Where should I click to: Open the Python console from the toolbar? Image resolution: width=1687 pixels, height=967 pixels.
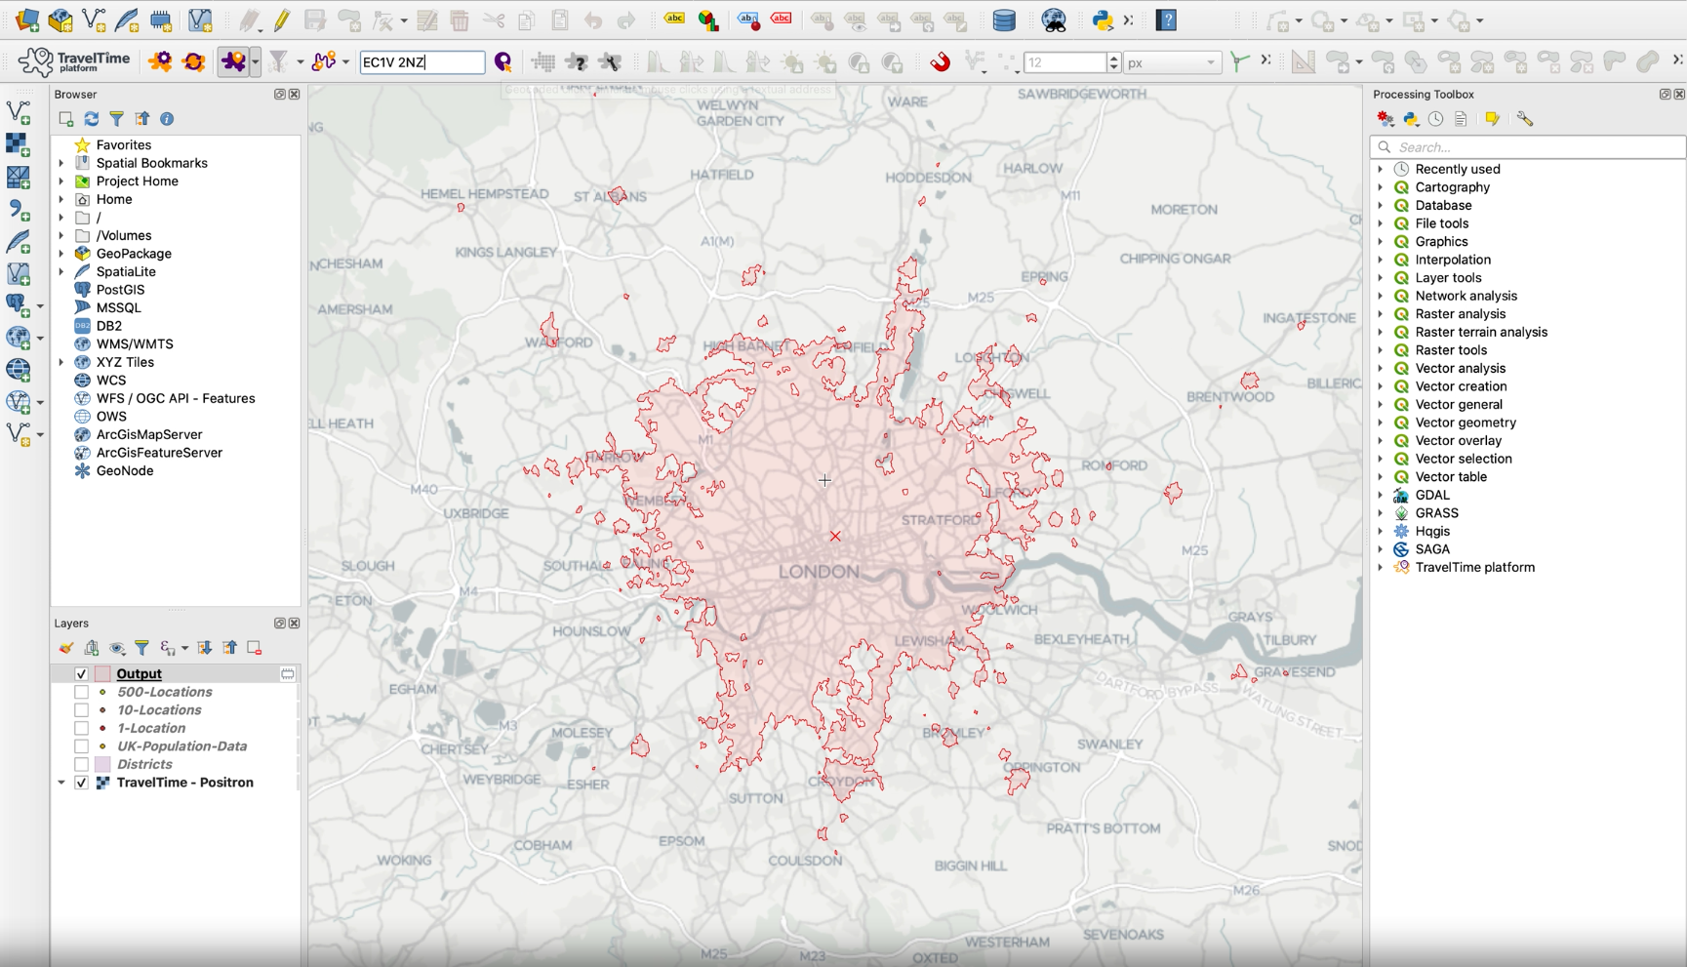click(1103, 20)
